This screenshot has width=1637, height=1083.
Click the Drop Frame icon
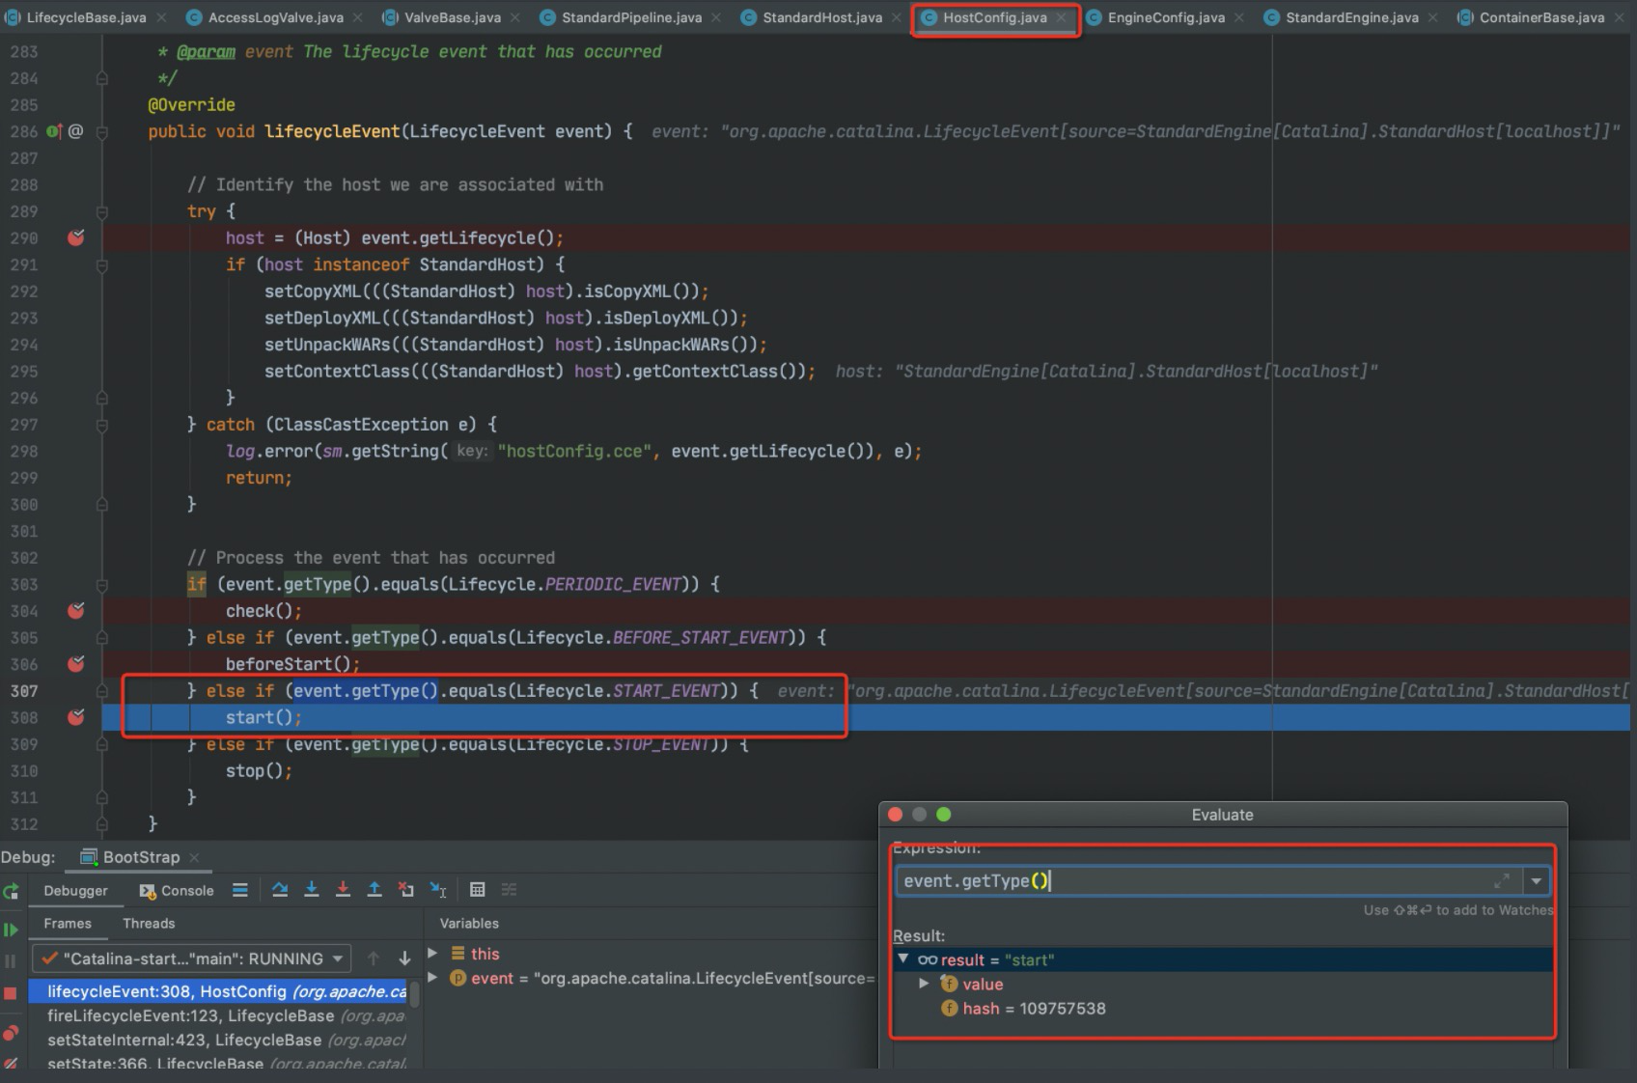[406, 890]
